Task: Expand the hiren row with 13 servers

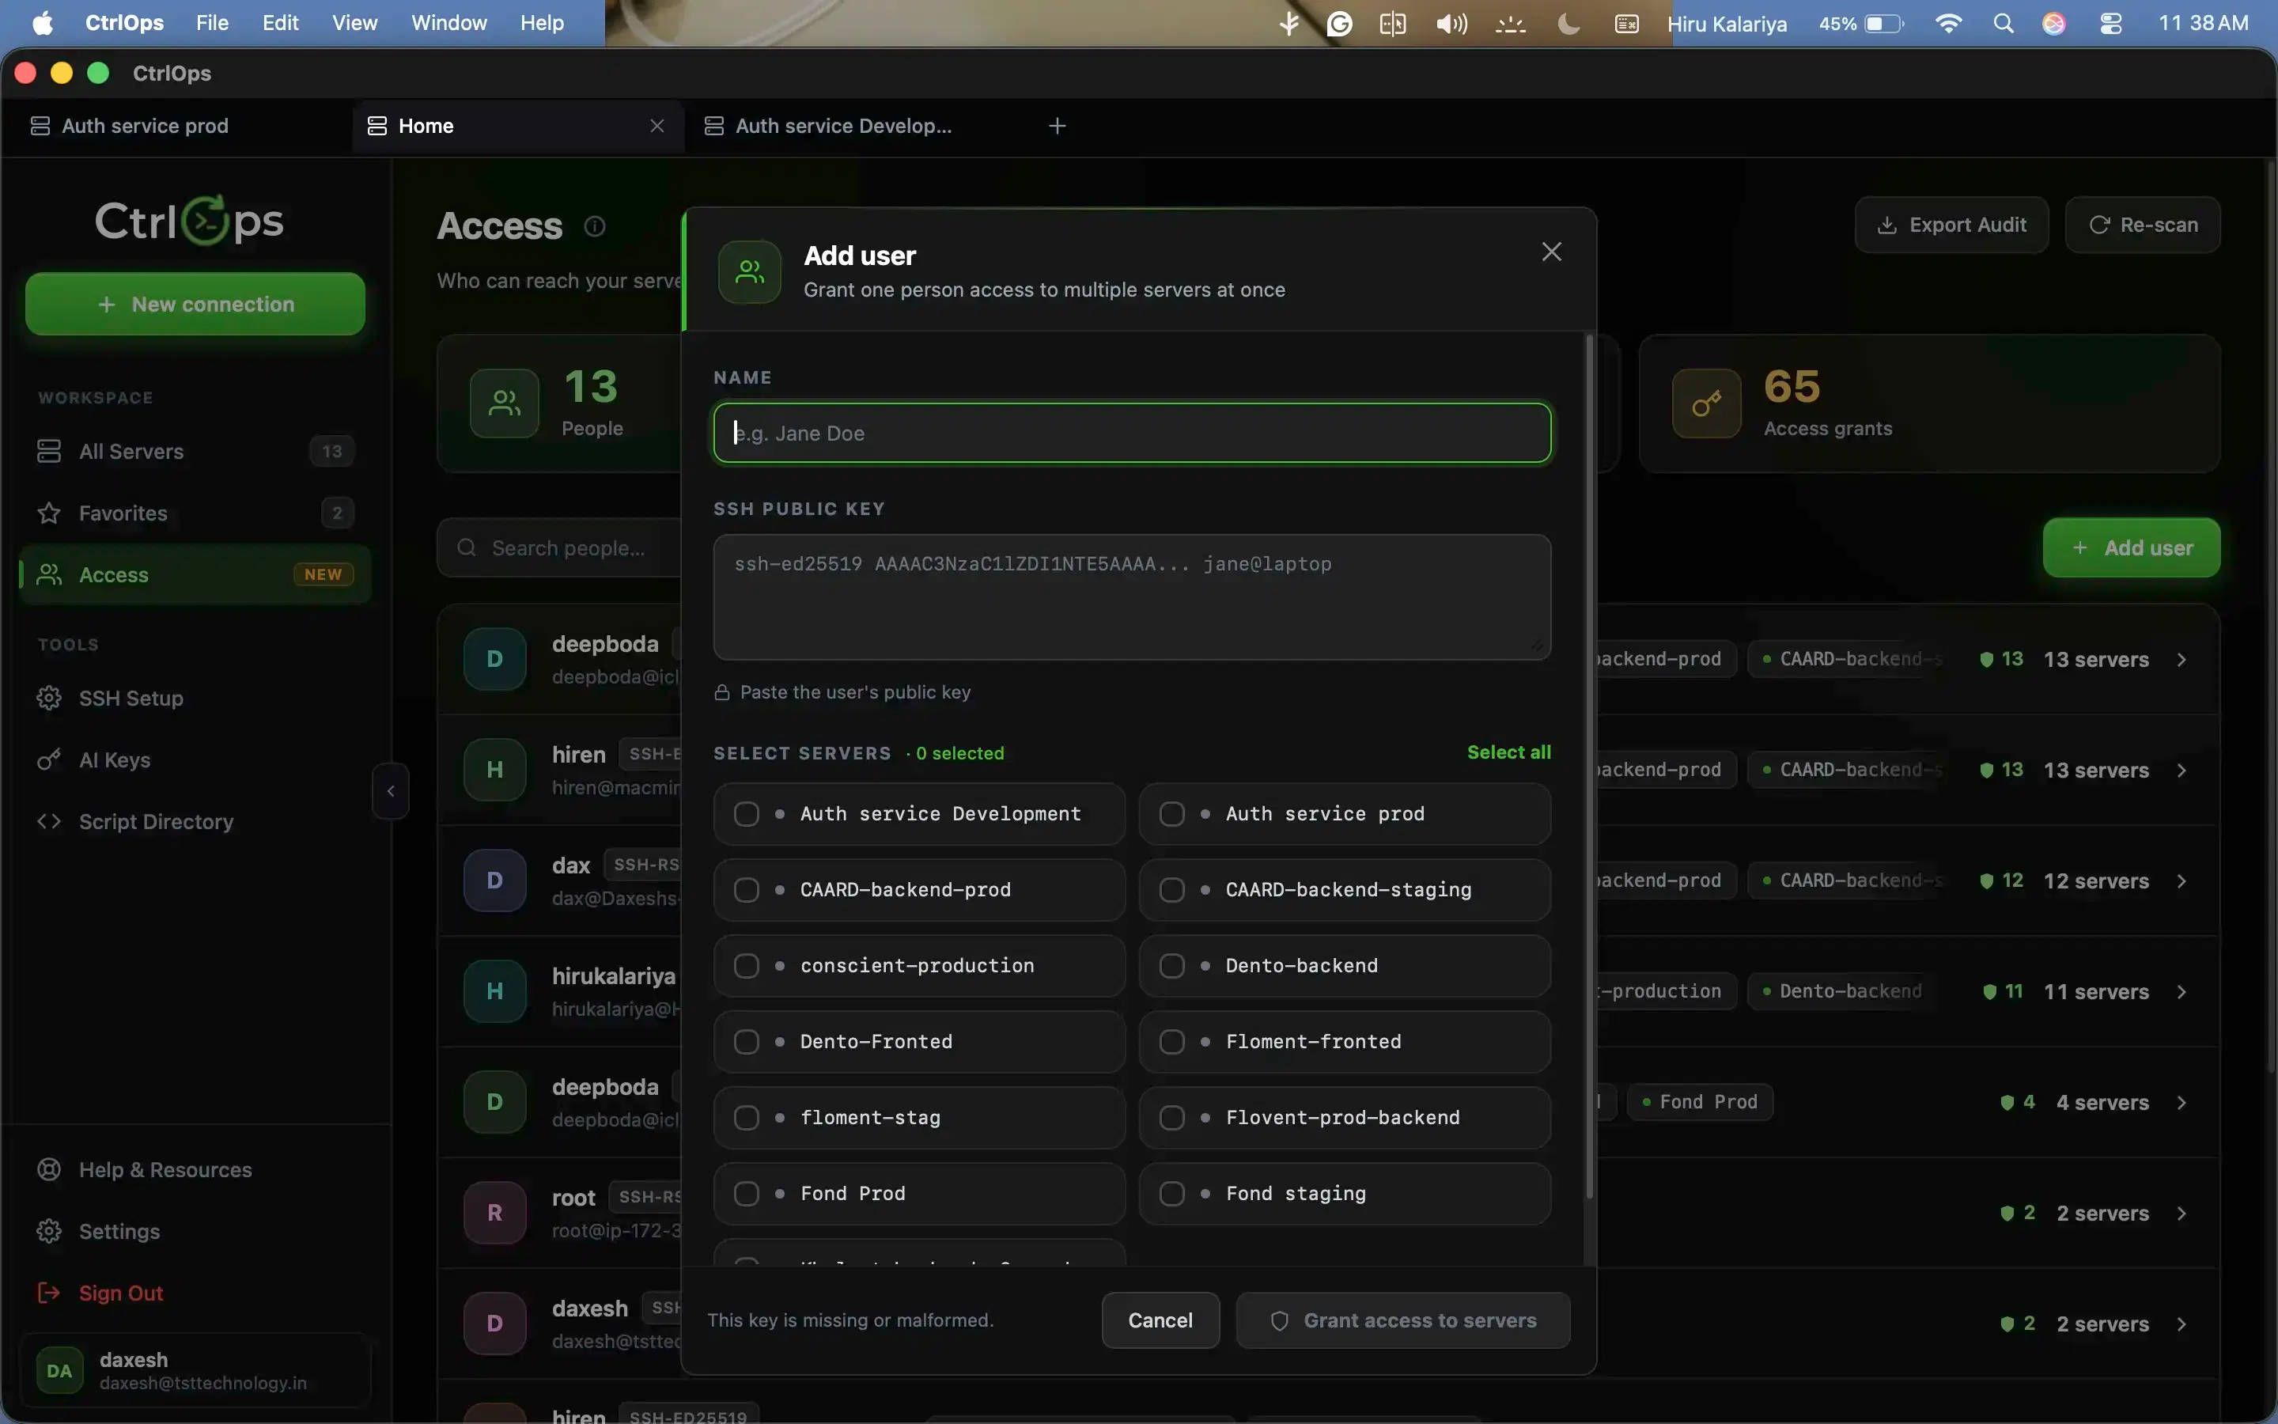Action: (x=2181, y=771)
